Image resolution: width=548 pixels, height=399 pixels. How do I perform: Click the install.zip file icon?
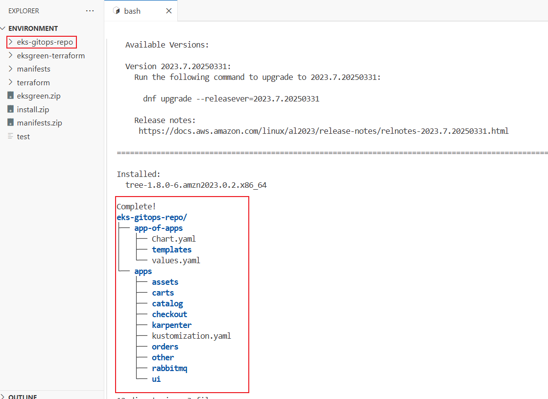pos(10,109)
